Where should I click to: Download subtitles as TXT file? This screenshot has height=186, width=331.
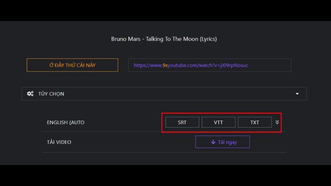point(254,122)
